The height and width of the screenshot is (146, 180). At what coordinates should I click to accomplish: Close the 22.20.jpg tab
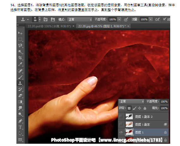[x=128, y=26]
